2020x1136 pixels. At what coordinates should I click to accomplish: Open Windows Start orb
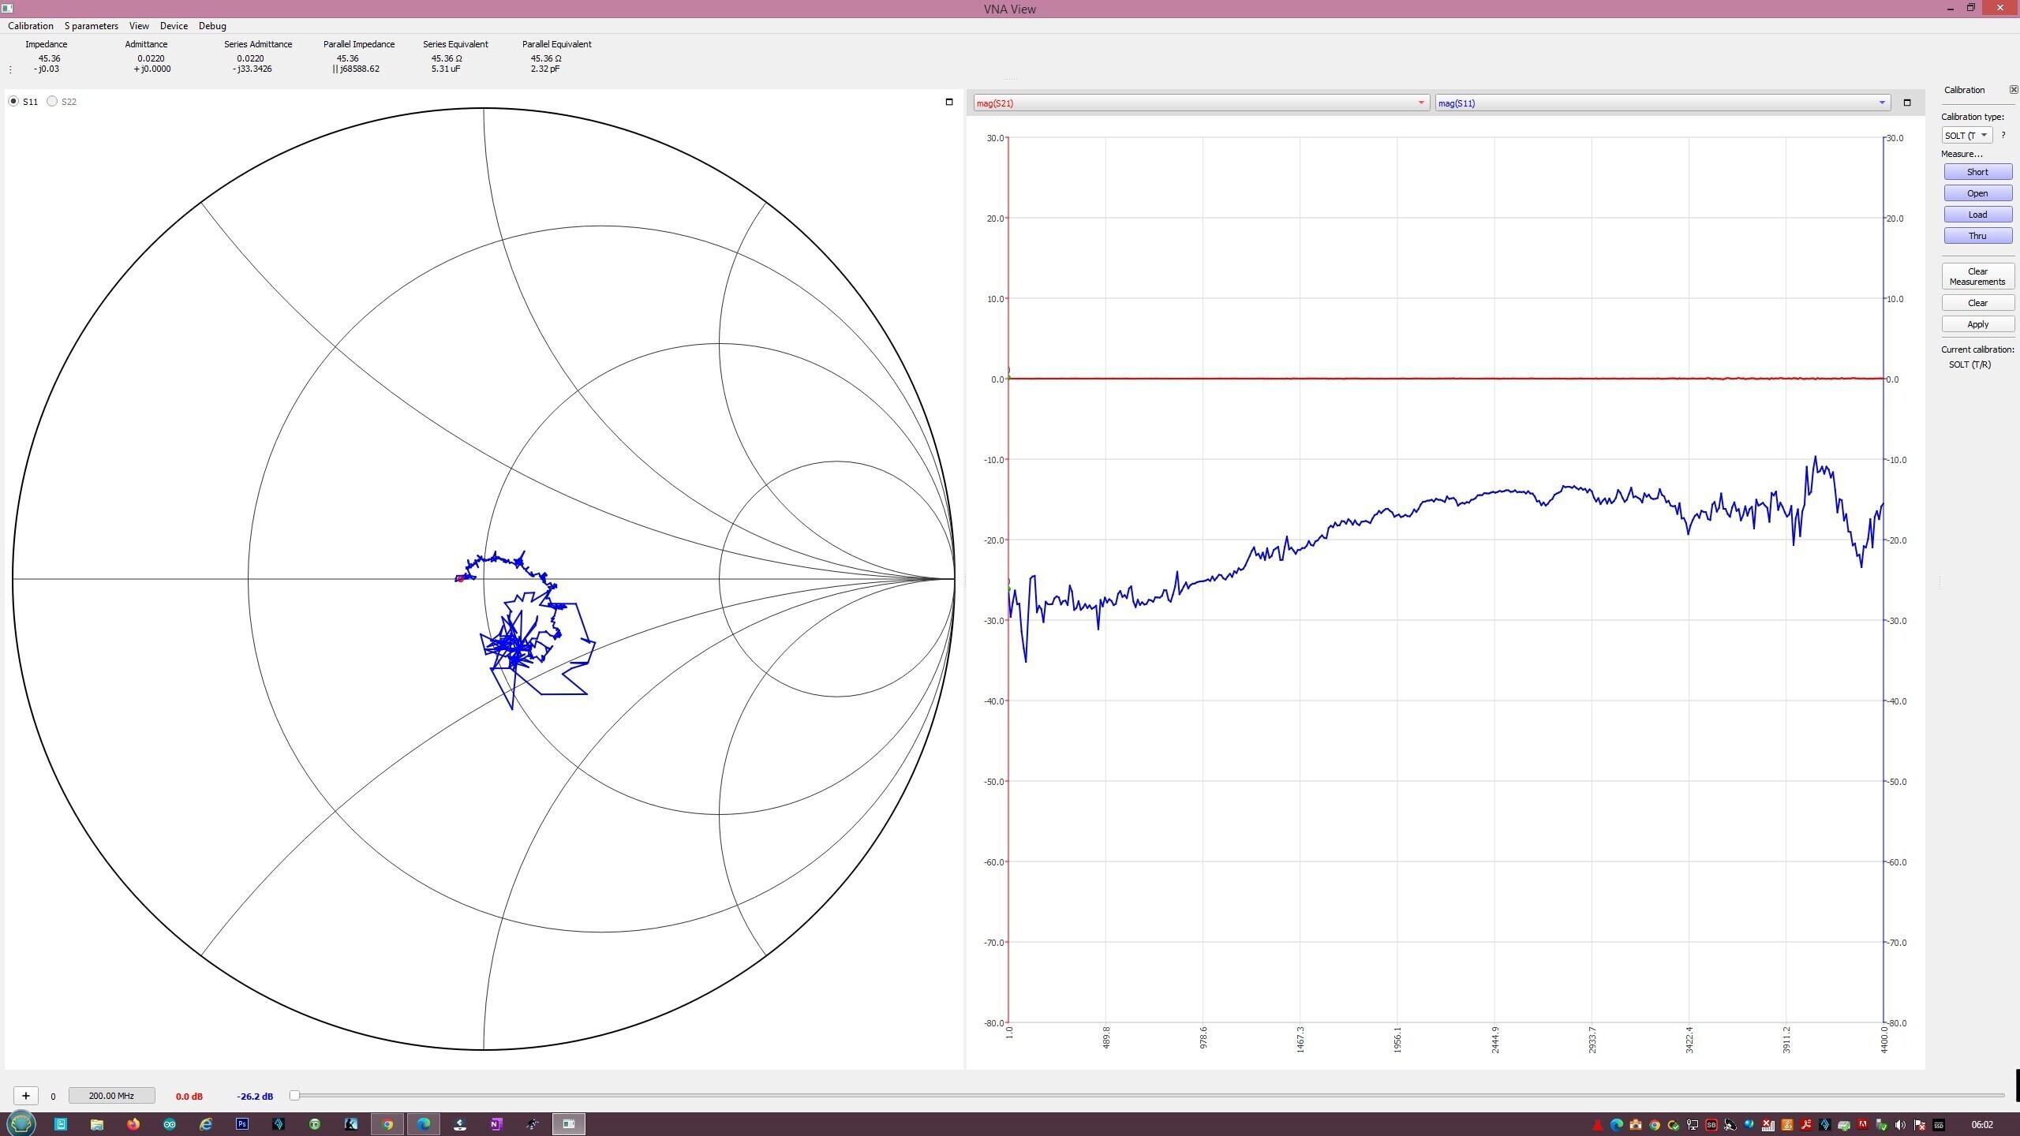click(x=21, y=1123)
